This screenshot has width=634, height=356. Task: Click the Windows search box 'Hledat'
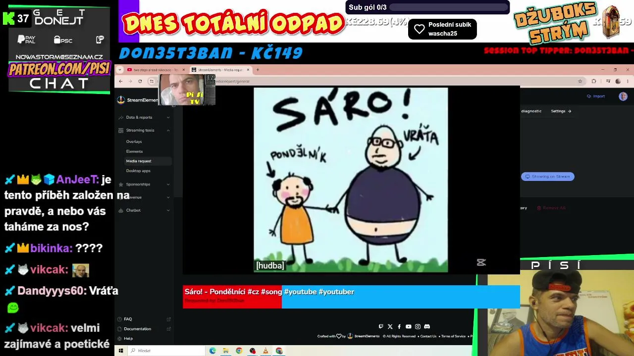point(166,351)
